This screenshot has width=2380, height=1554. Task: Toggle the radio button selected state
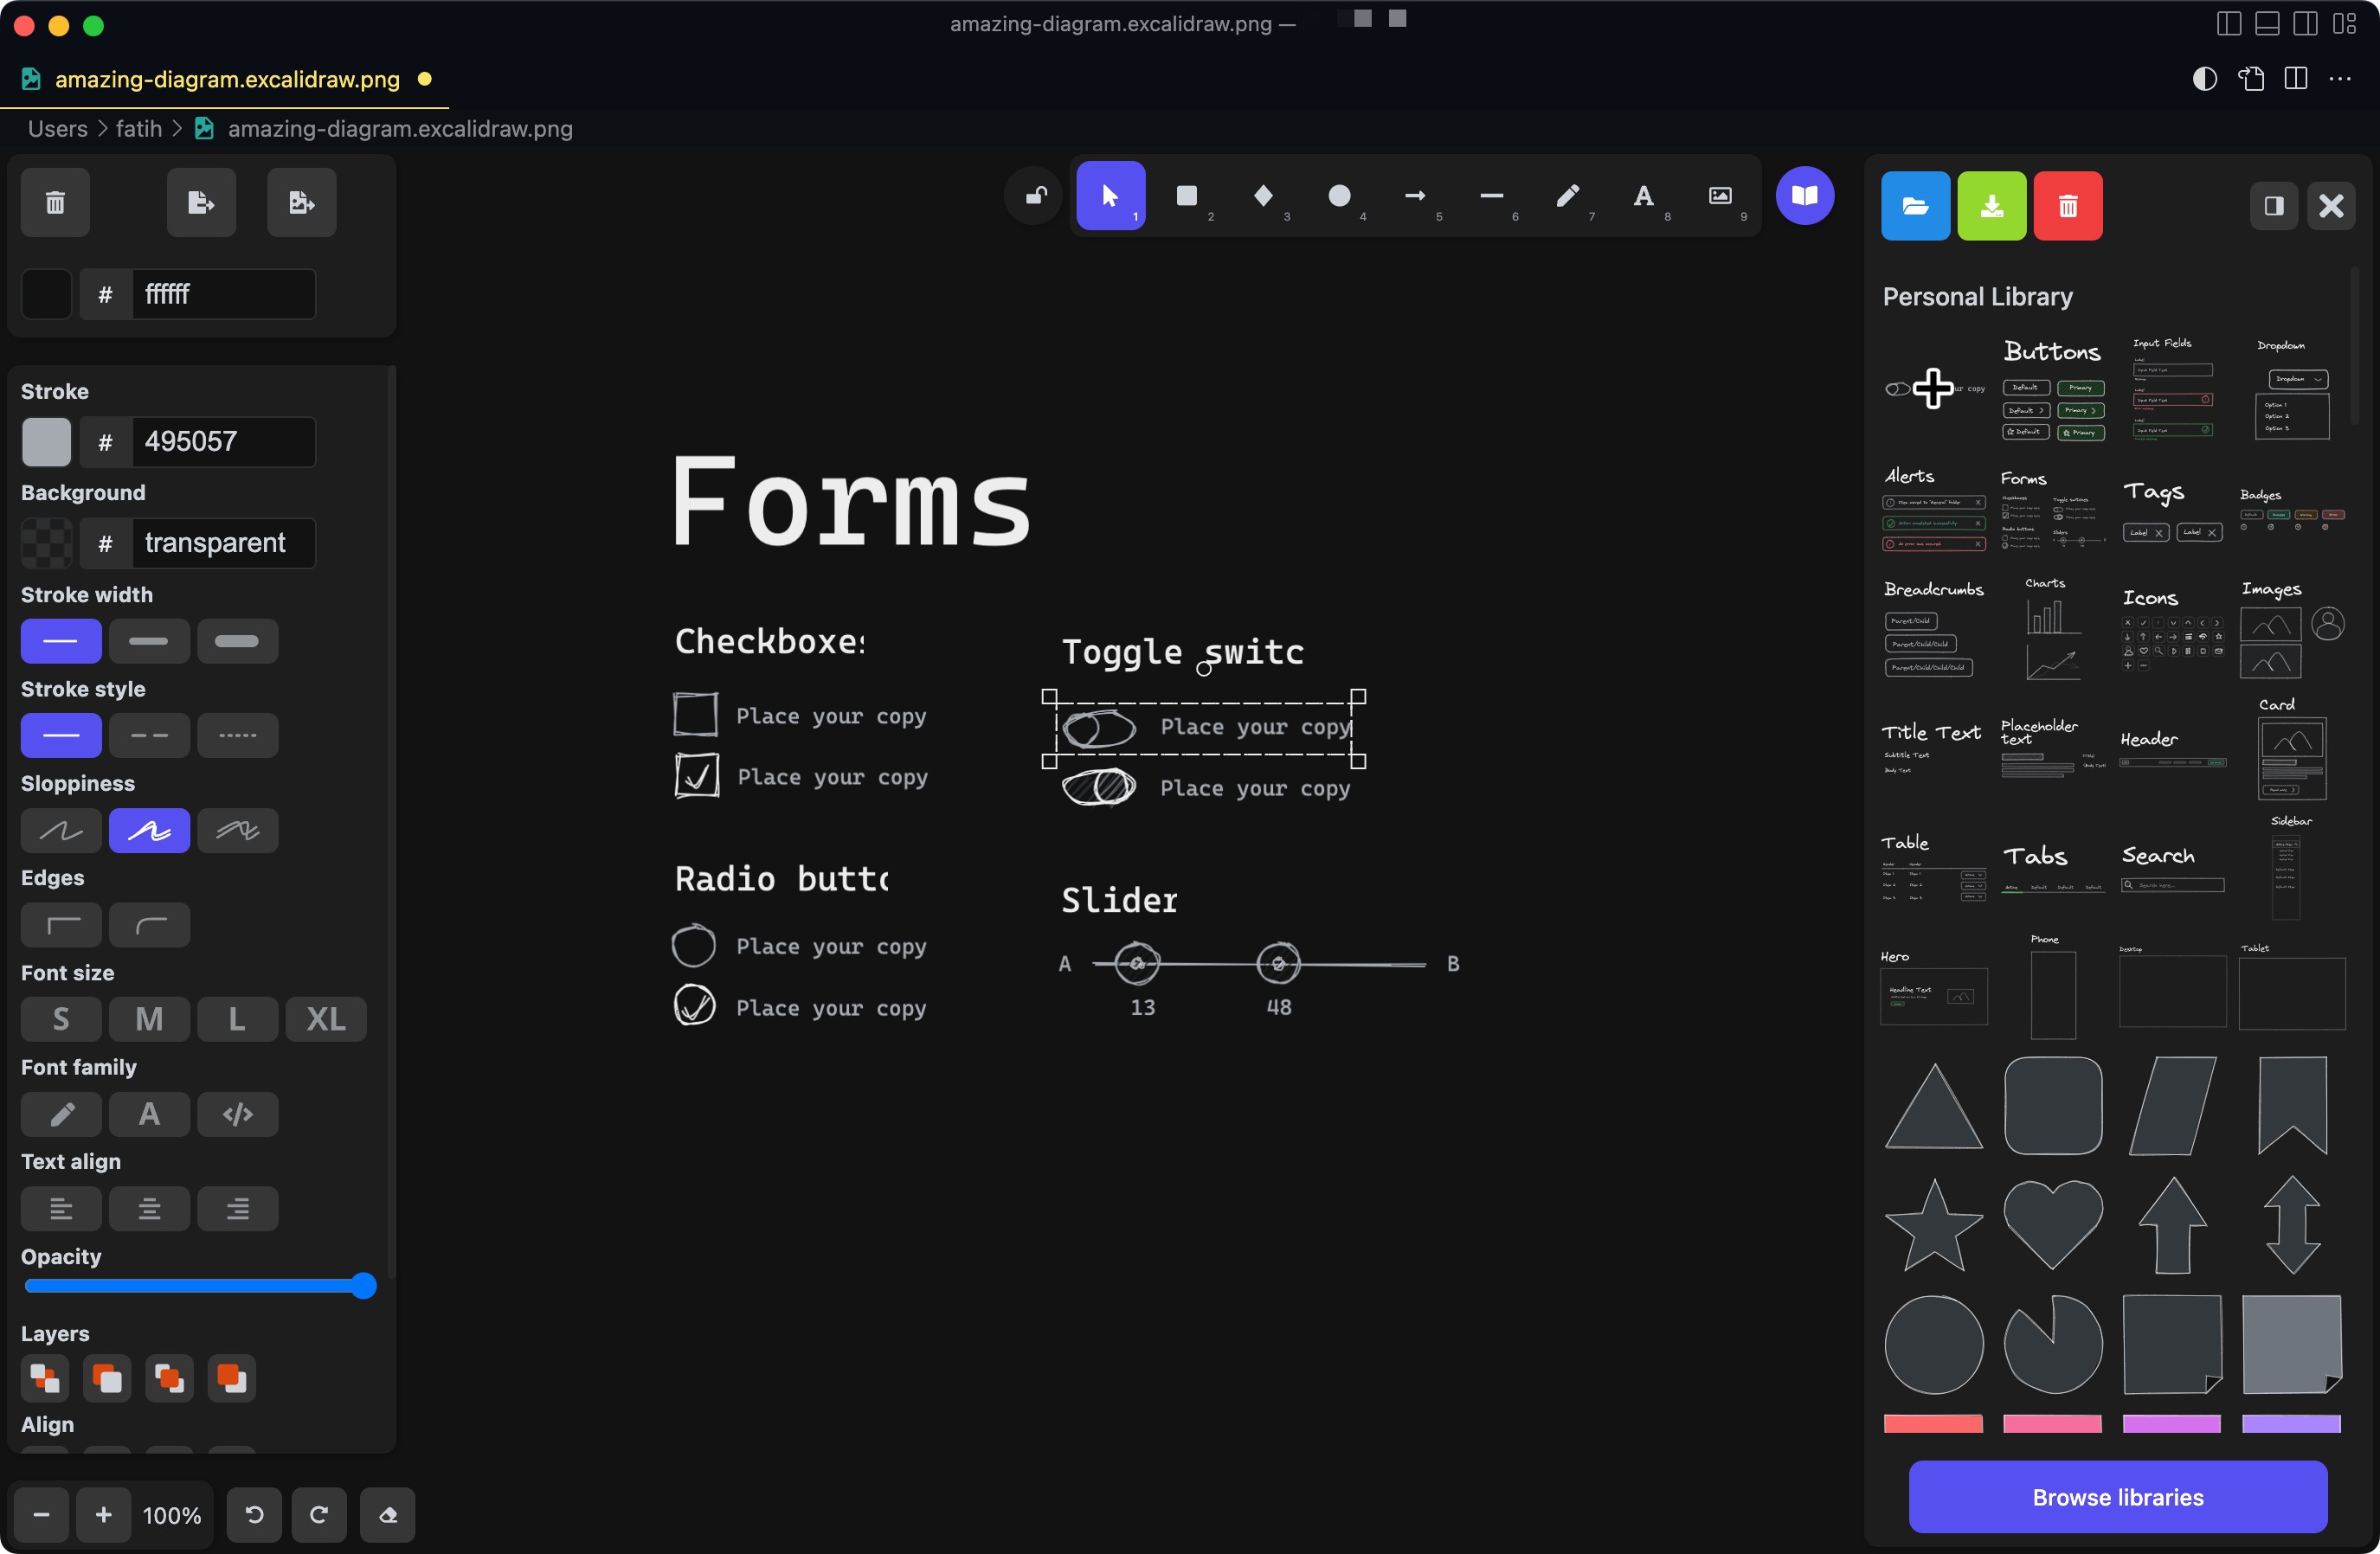[696, 1008]
